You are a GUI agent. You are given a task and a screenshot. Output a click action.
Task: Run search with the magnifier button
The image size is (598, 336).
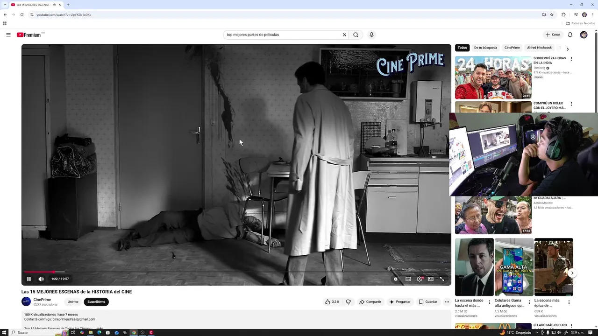356,35
